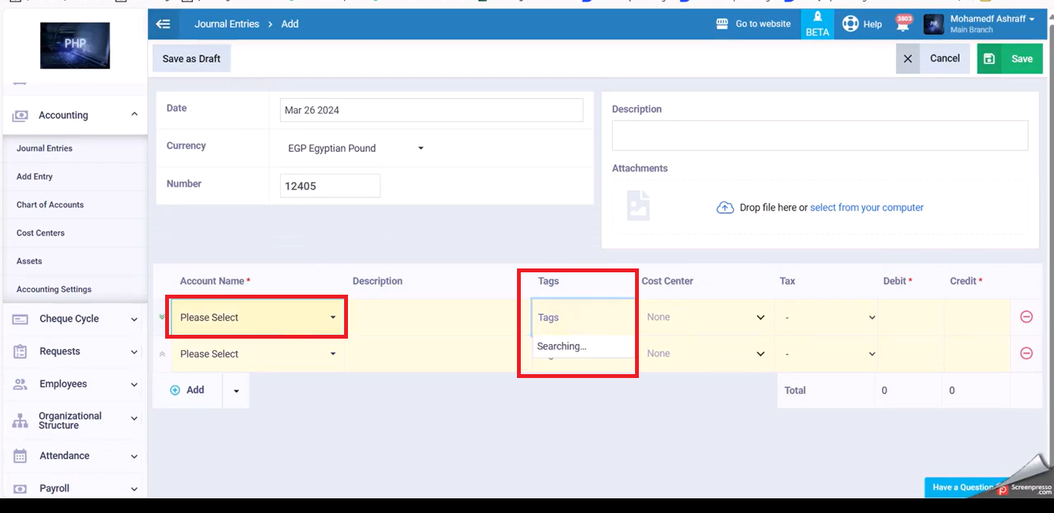Viewport: 1054px width, 513px height.
Task: Remove the first journal entry row
Action: (x=1026, y=317)
